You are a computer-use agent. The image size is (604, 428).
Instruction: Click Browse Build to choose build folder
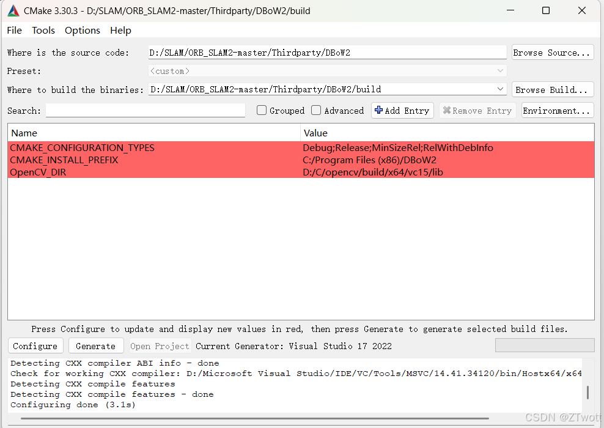[551, 89]
